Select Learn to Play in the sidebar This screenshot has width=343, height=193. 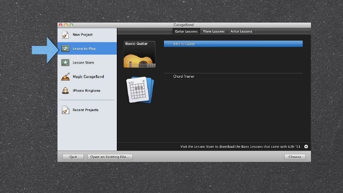coord(87,48)
